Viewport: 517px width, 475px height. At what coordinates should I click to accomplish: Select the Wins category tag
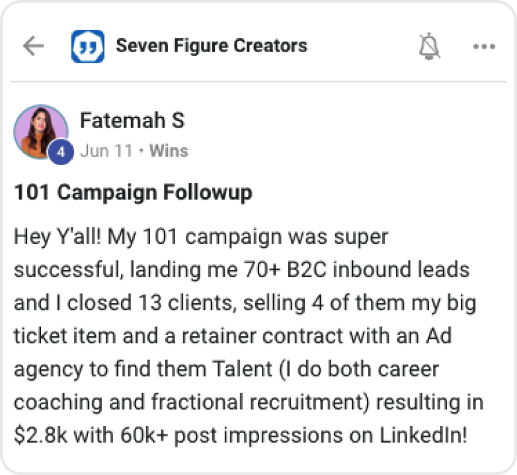(x=169, y=151)
